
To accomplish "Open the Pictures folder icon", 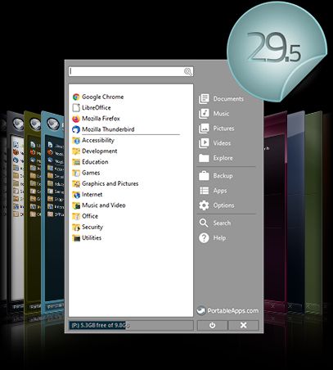I will [x=204, y=129].
